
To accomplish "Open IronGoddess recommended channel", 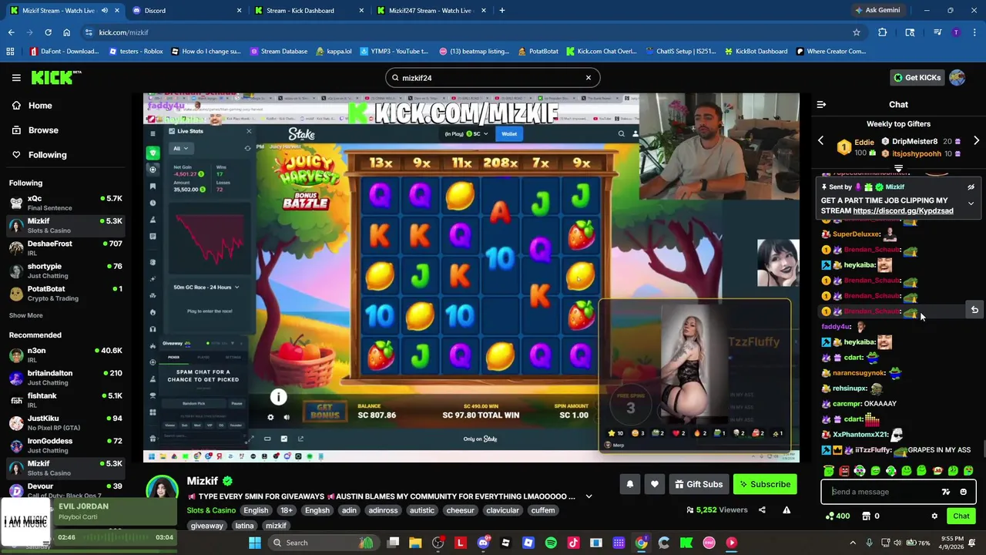I will pyautogui.click(x=65, y=446).
